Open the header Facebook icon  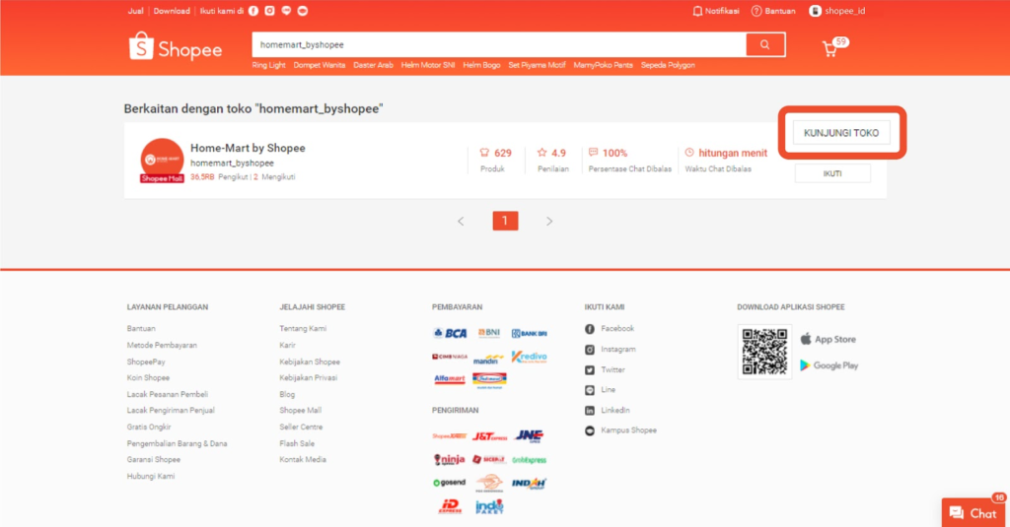click(x=253, y=11)
